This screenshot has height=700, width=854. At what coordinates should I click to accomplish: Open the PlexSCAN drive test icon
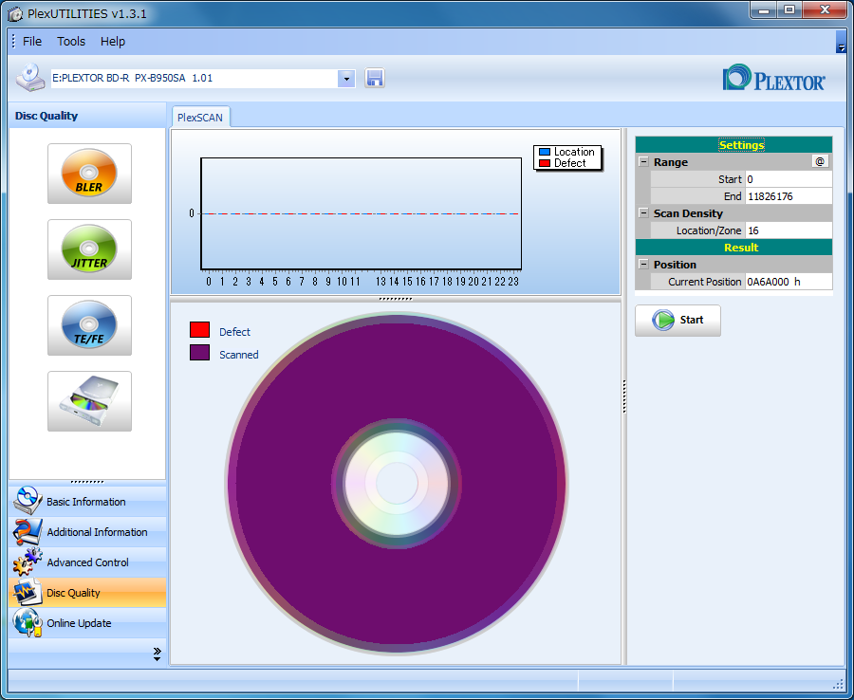tap(89, 401)
